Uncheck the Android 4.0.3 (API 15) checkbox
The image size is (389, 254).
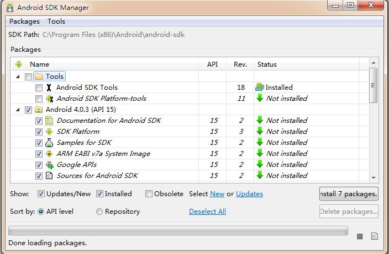tap(28, 110)
